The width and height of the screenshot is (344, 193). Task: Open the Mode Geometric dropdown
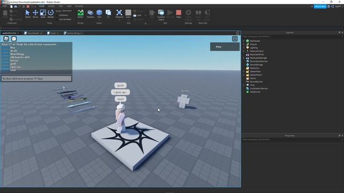[x=68, y=11]
